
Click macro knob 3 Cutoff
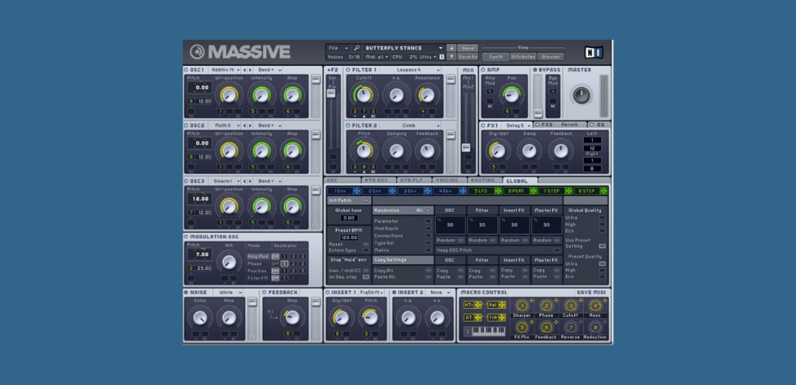[x=570, y=306]
